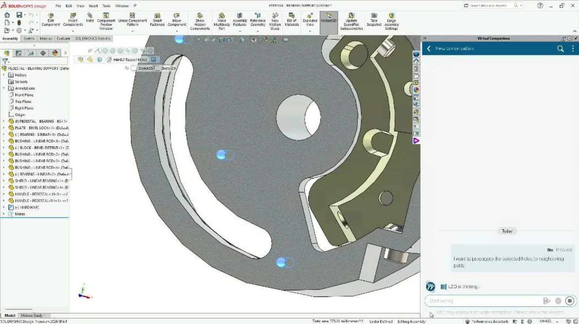Select the Mate tool
This screenshot has width=579, height=324.
(x=90, y=18)
